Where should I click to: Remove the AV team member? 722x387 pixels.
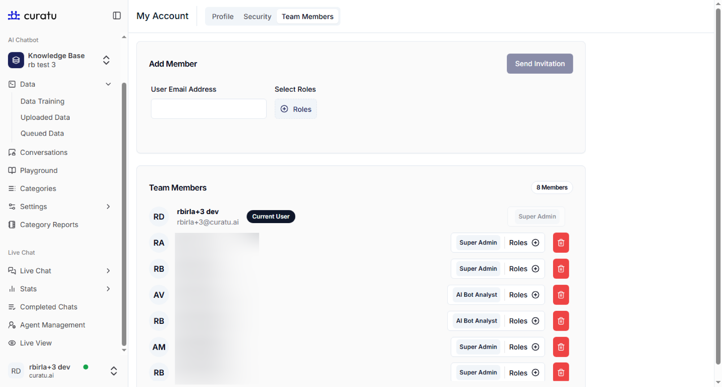(x=561, y=295)
